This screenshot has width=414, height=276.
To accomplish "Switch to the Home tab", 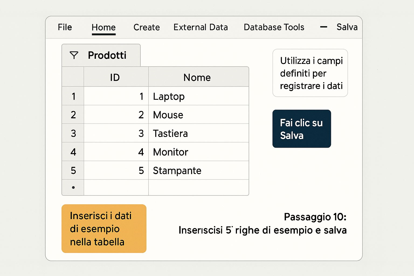I will 103,27.
